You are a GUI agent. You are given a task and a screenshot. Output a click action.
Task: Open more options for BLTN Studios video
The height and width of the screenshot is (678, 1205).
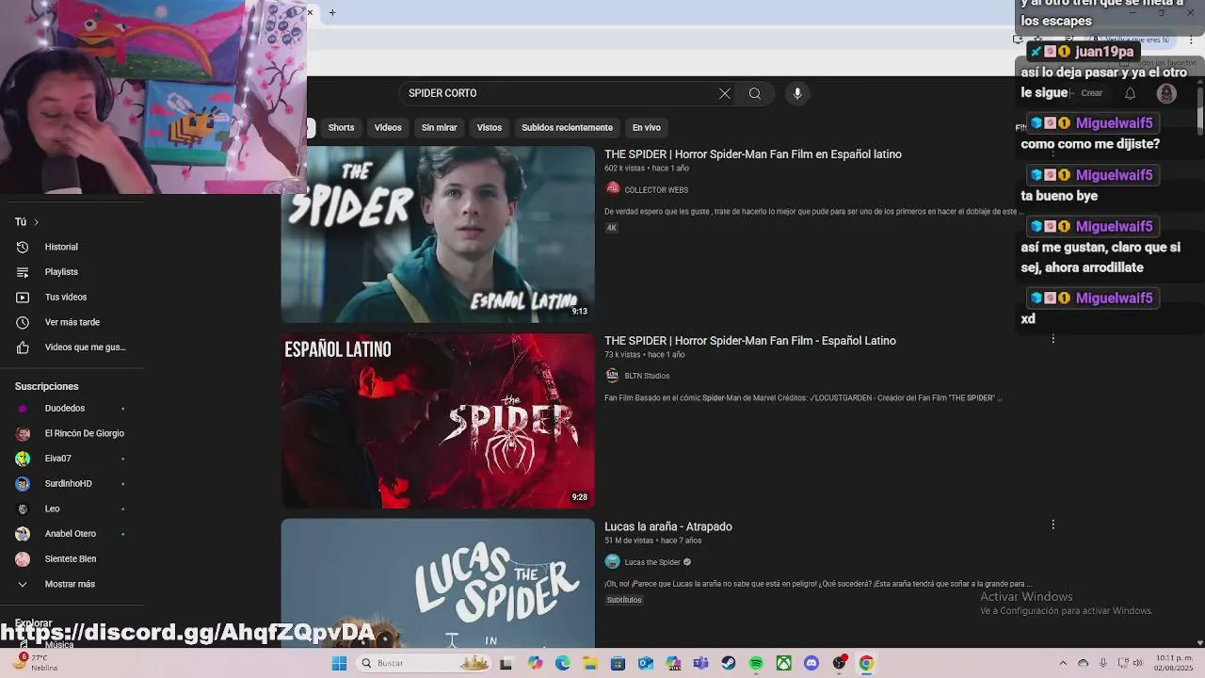click(1052, 339)
